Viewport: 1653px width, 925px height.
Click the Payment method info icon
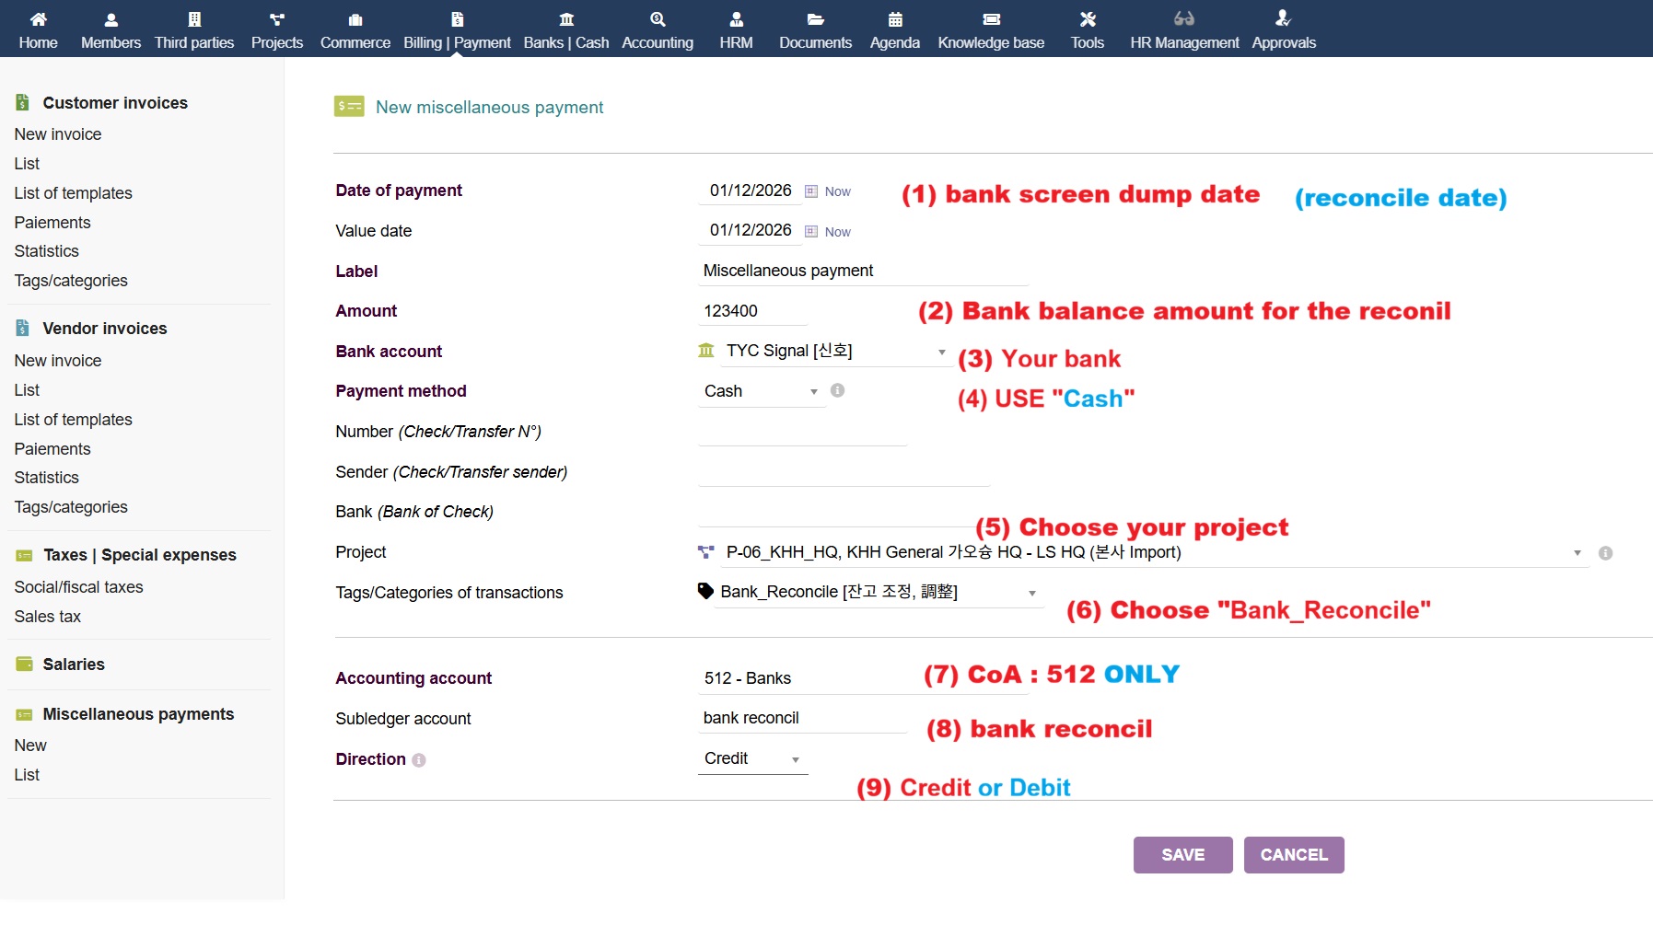[x=837, y=390]
